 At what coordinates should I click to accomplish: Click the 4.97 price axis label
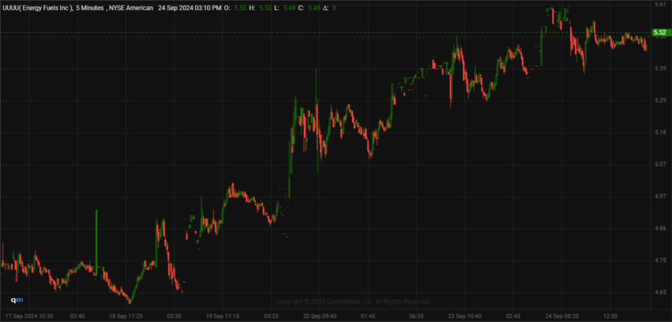660,197
